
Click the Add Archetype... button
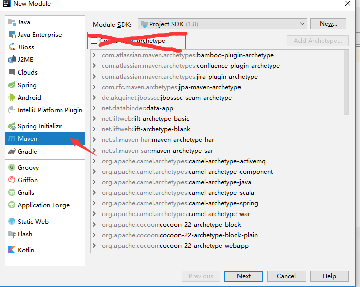(x=318, y=41)
